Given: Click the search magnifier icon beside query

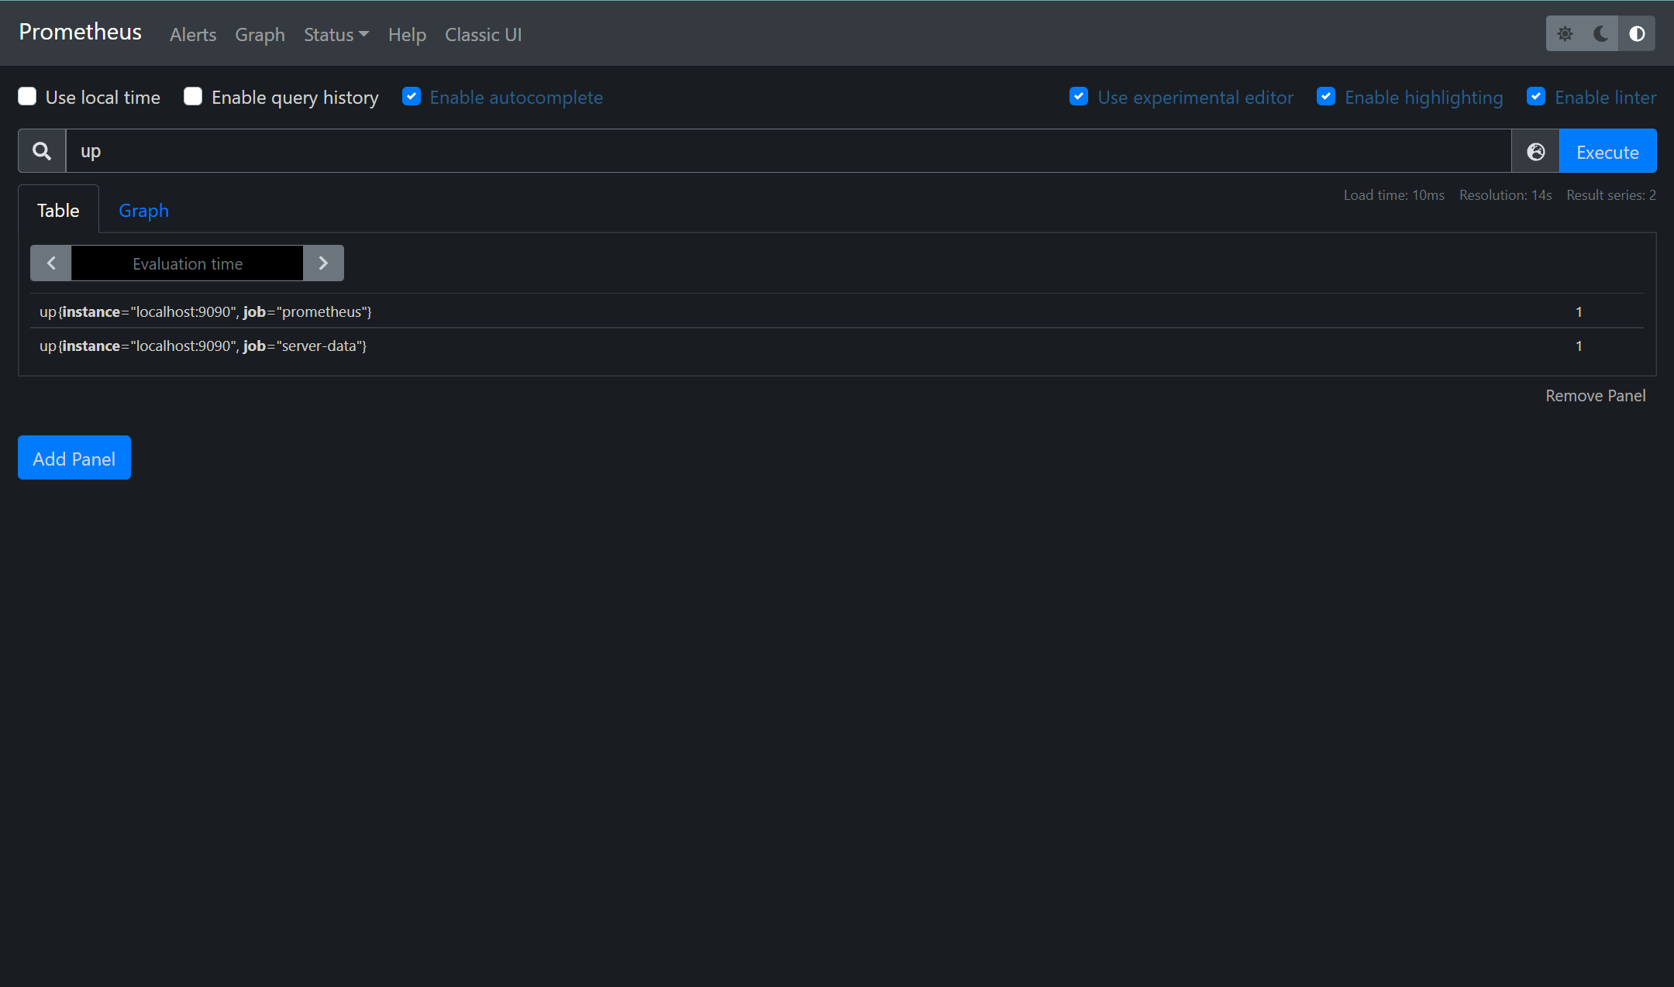Looking at the screenshot, I should (x=42, y=151).
